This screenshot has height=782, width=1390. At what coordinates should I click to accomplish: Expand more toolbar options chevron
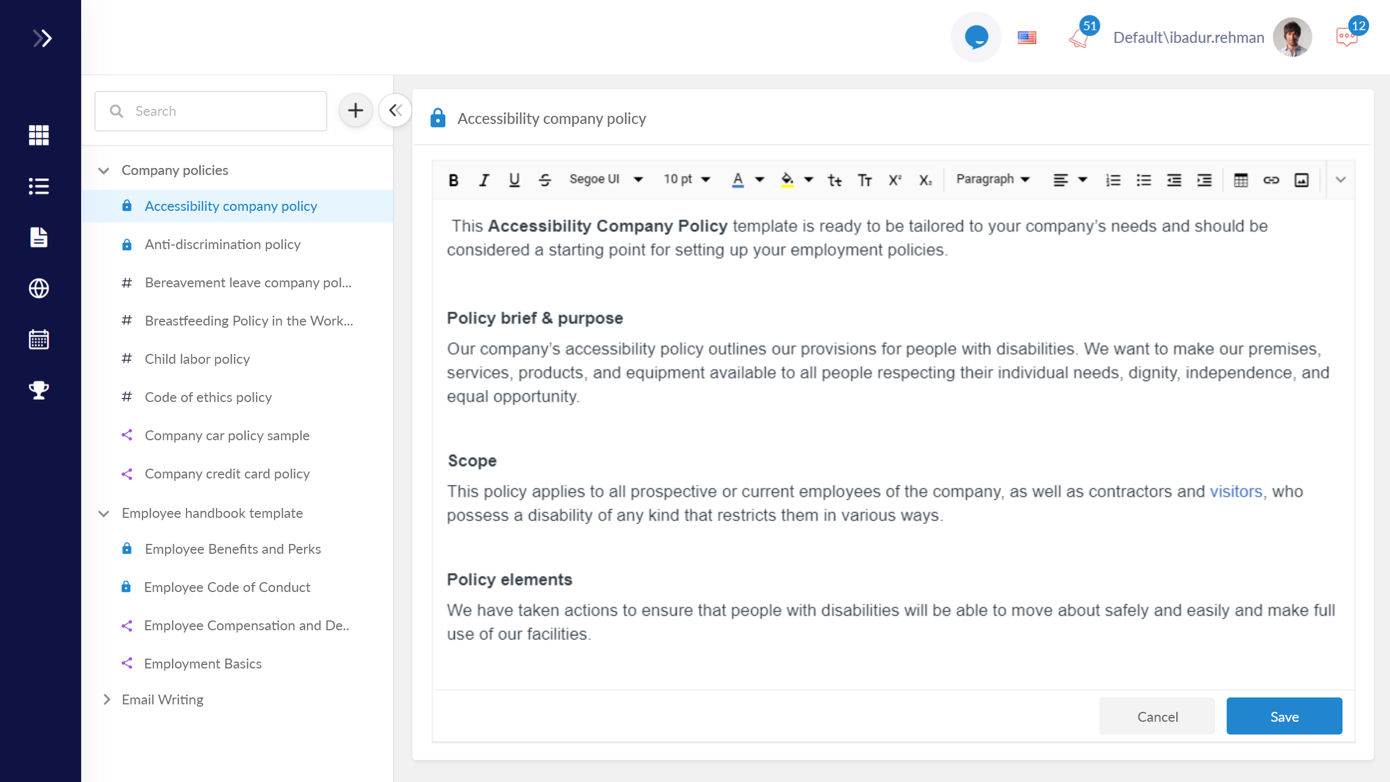pyautogui.click(x=1341, y=180)
